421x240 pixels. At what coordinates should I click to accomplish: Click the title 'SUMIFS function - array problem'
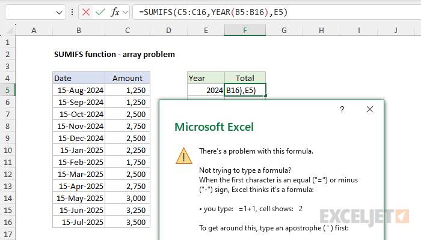pyautogui.click(x=114, y=55)
